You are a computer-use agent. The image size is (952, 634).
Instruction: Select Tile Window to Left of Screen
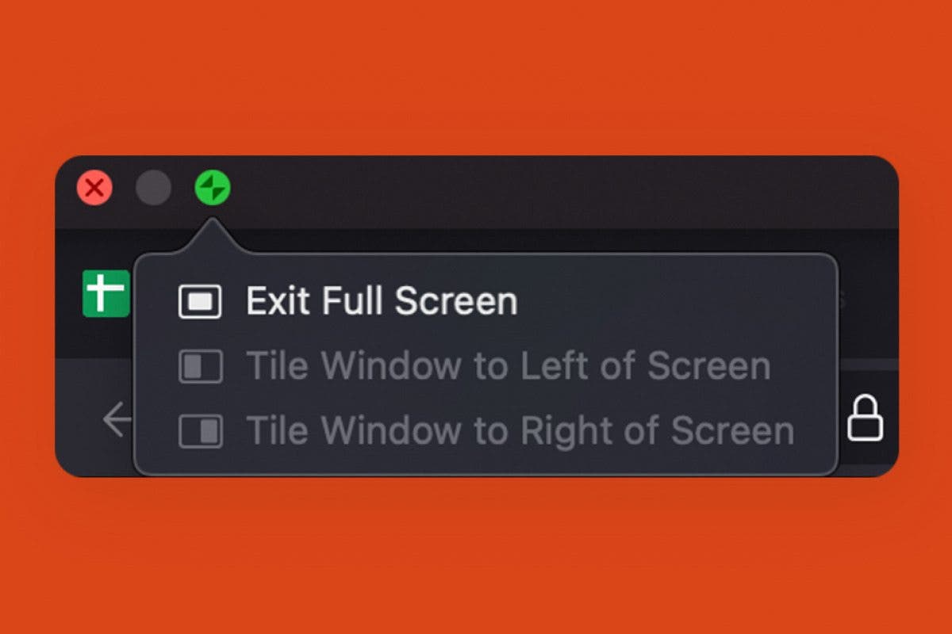[508, 367]
